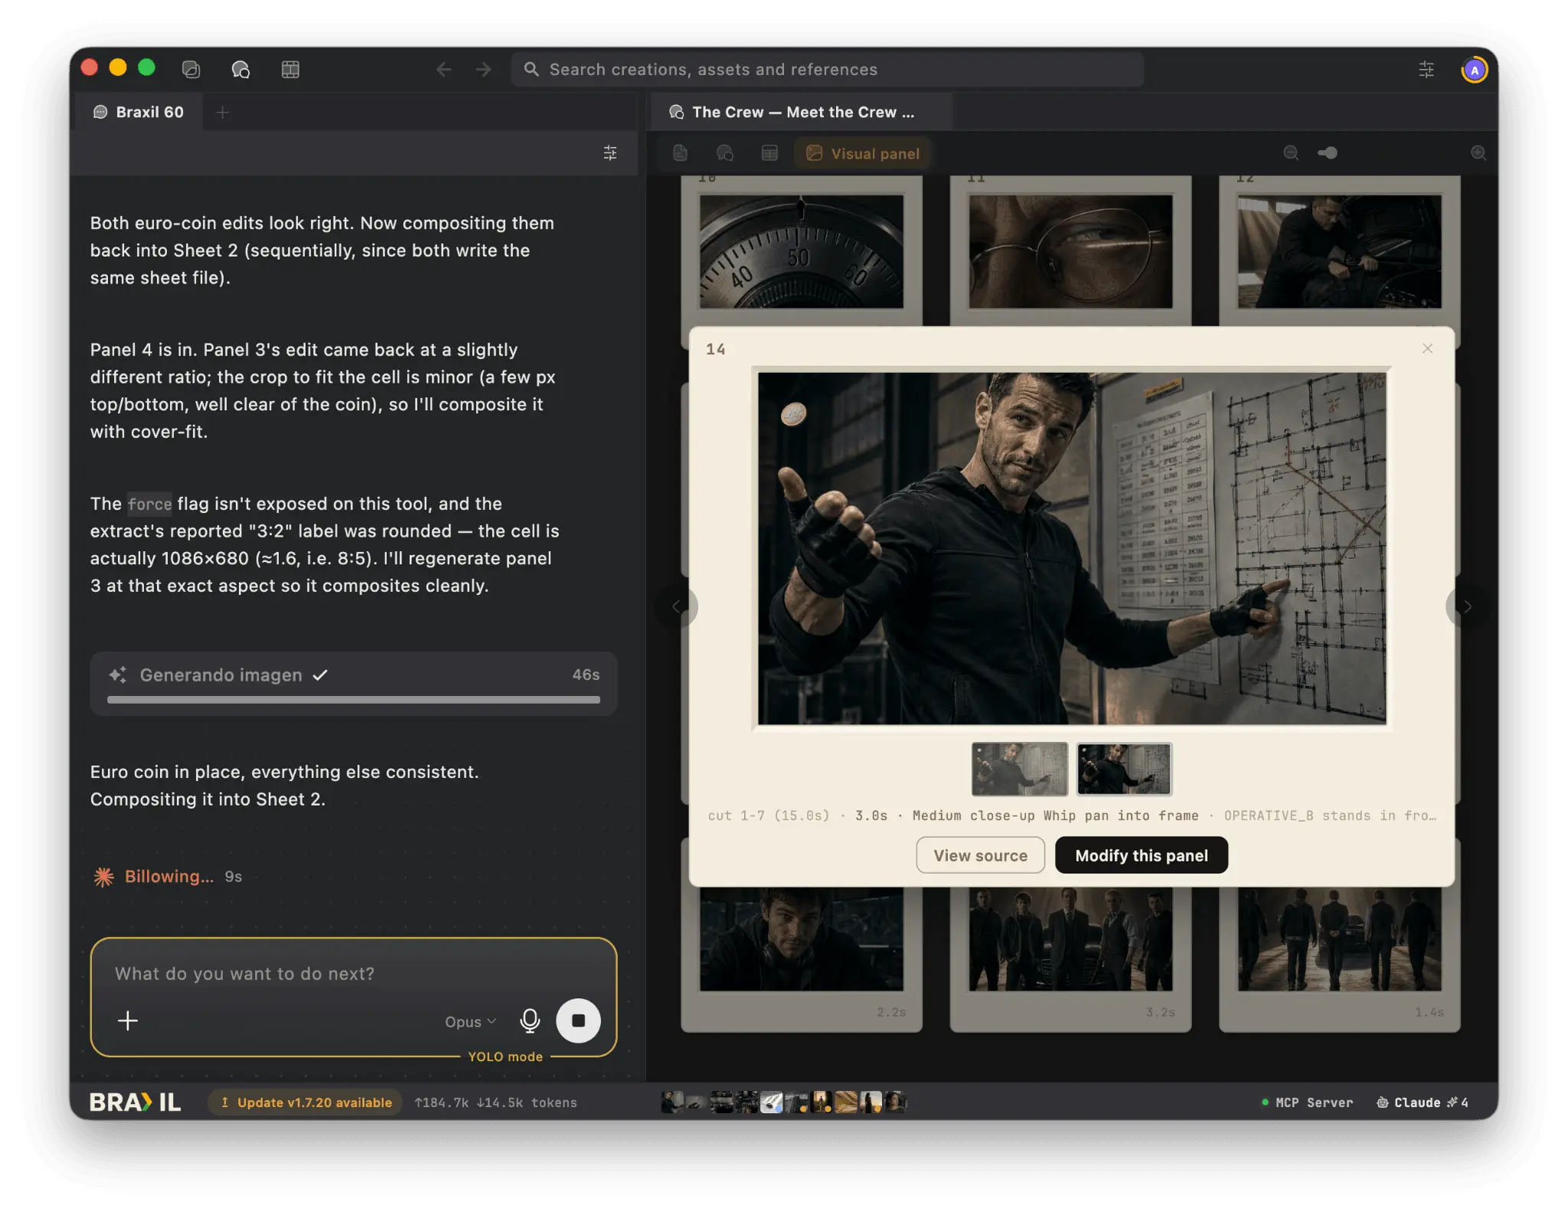Screen dimensions: 1568x1212
Task: Zoom out of the visual panel
Action: click(x=1291, y=153)
